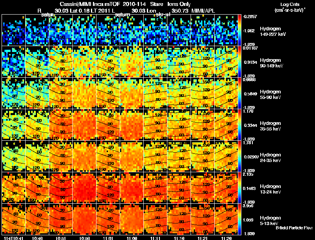Open the 10:56 panel in the 5-13 keV row
Viewport: 315px width, 240px height.
pos(85,219)
